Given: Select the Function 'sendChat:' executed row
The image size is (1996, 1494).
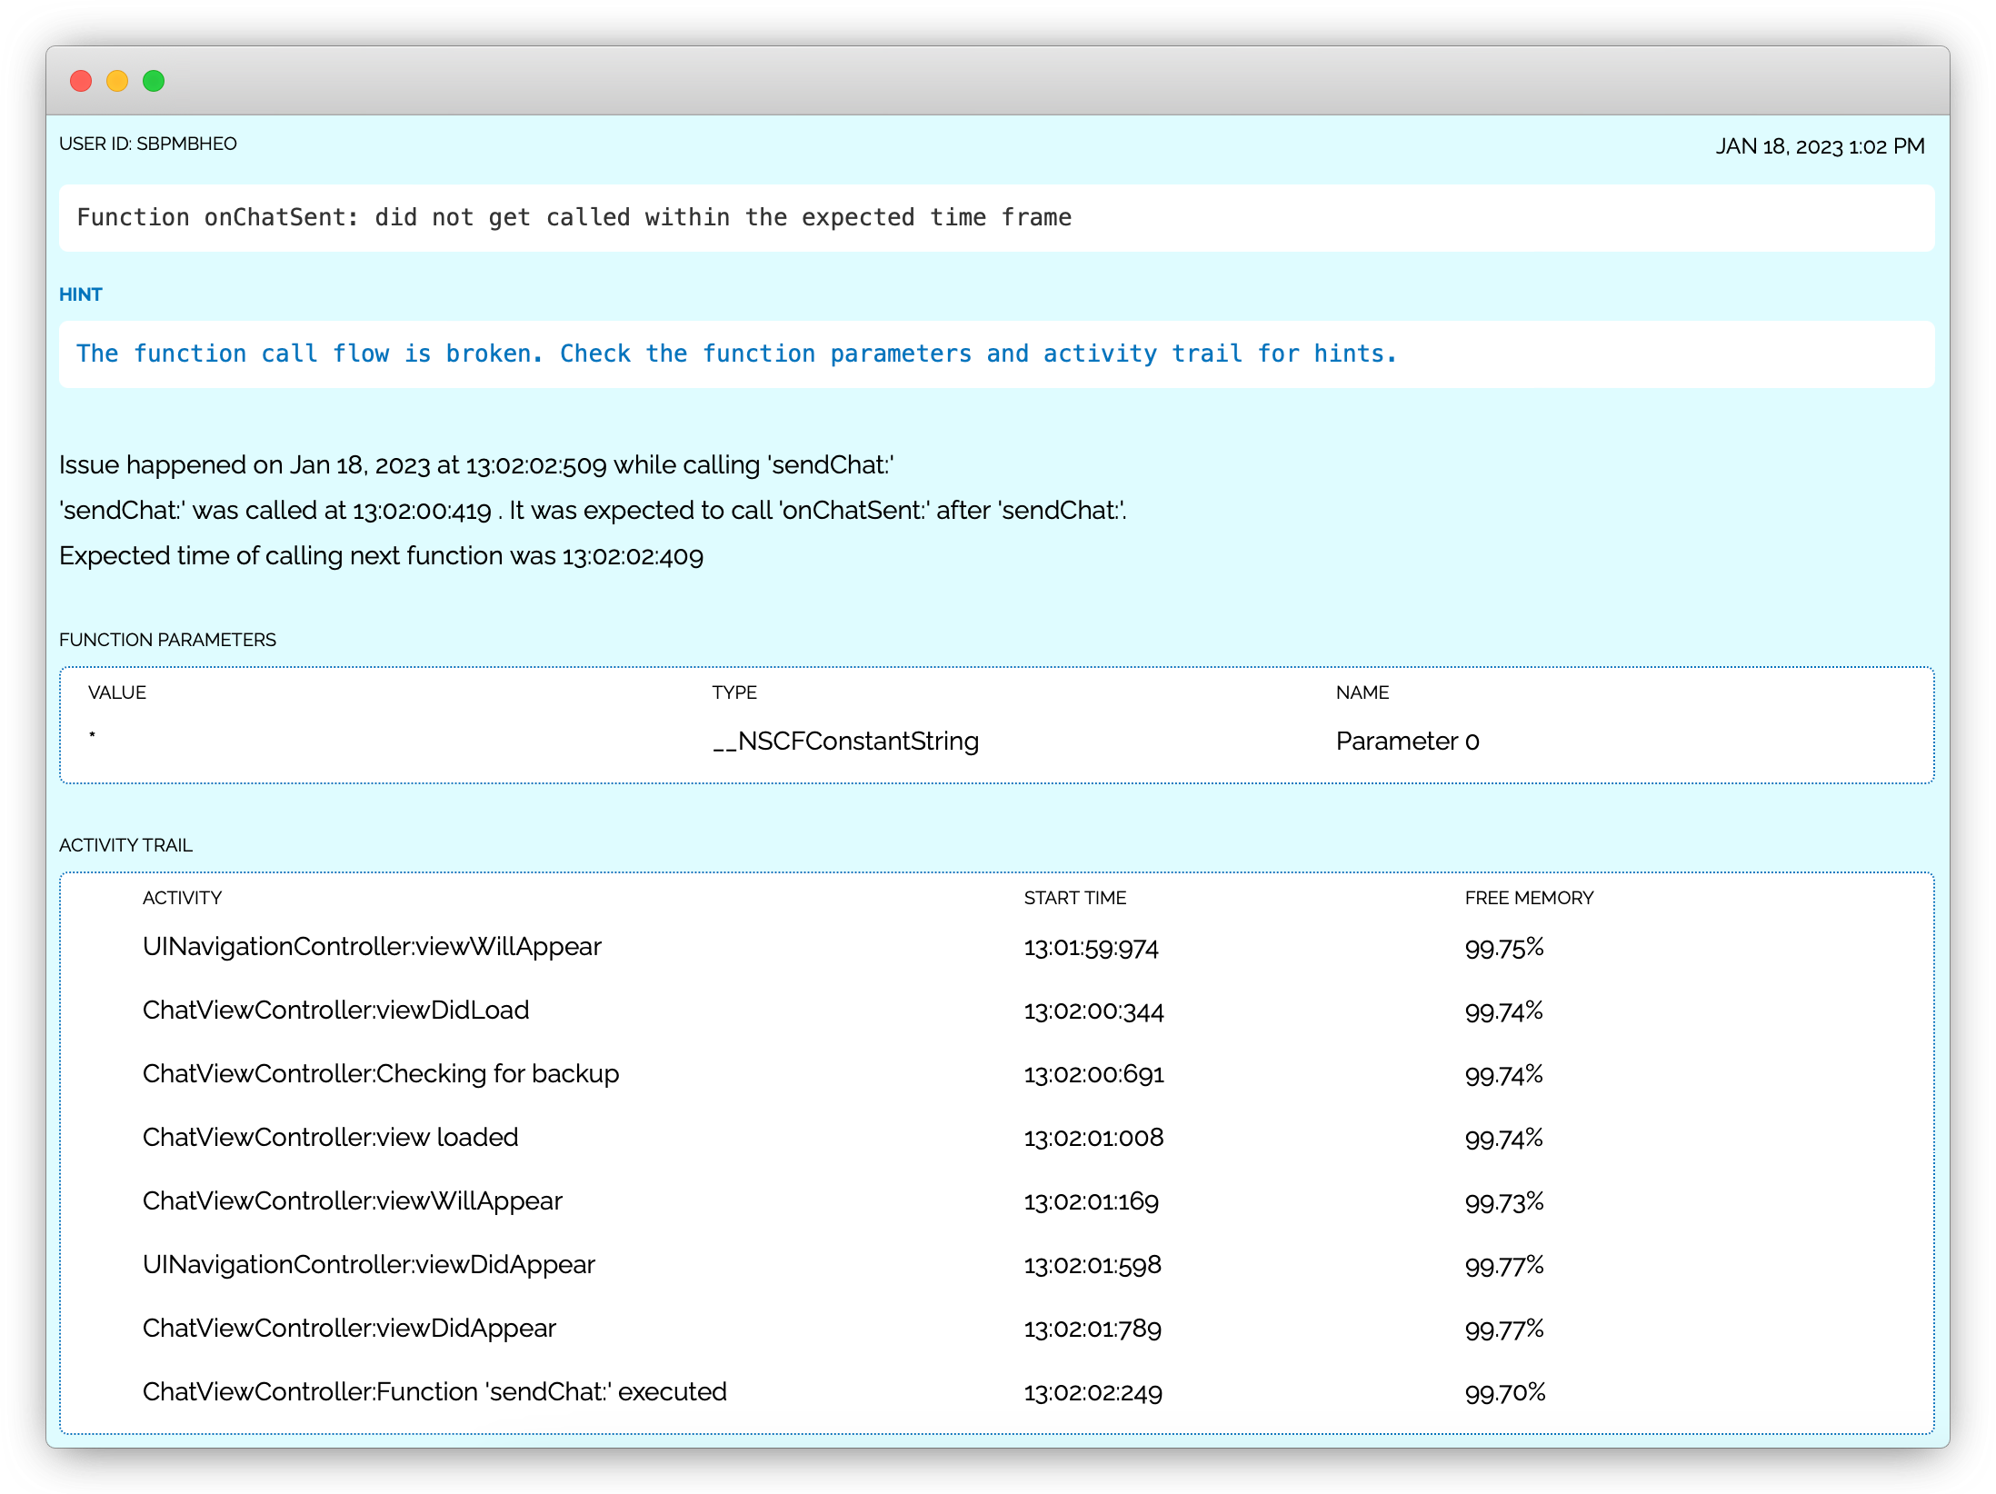Looking at the screenshot, I should point(434,1392).
